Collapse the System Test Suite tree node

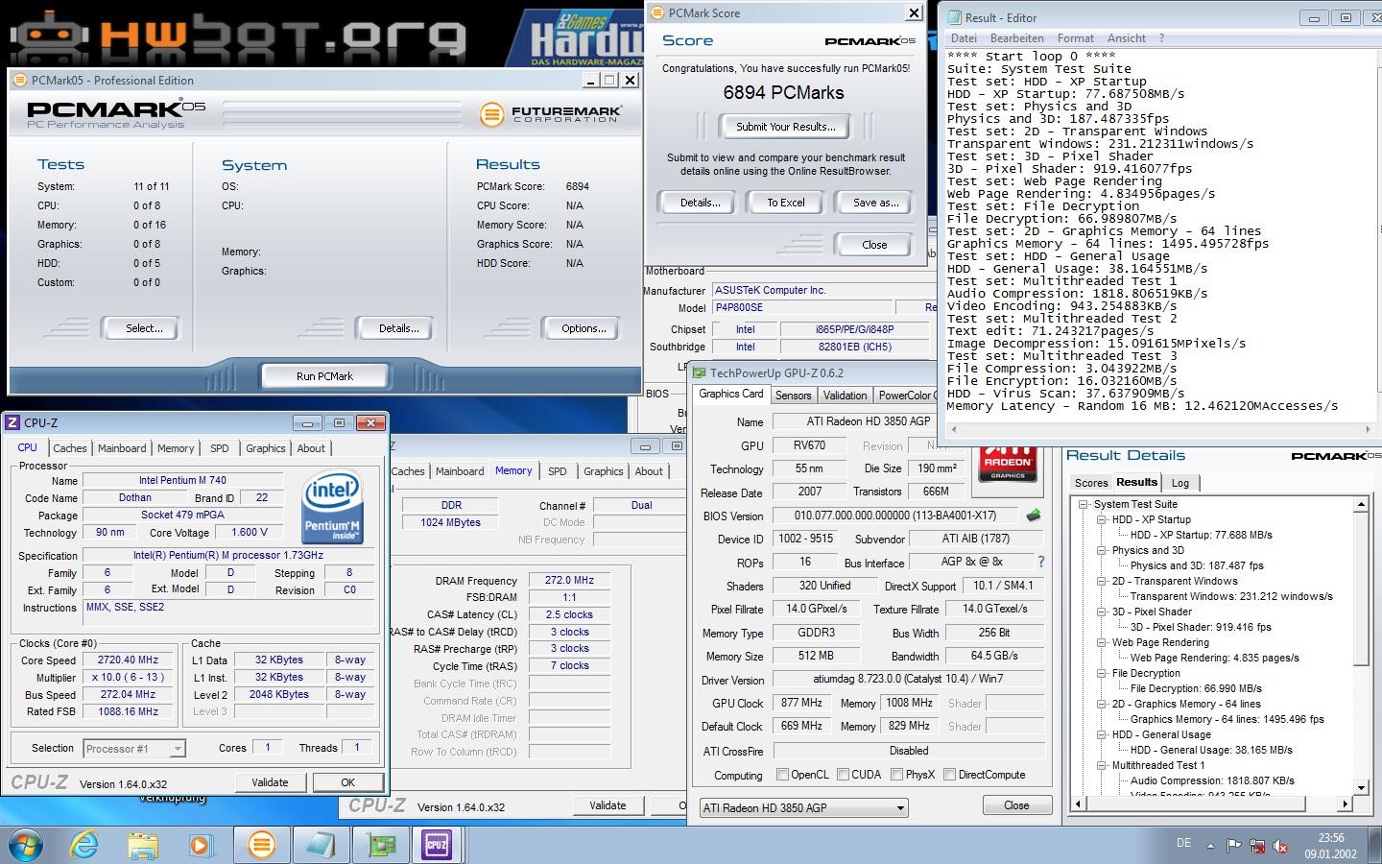pos(1083,504)
